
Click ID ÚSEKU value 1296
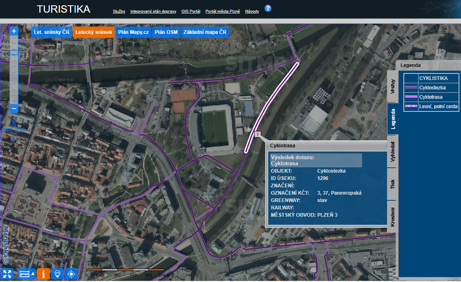[322, 178]
